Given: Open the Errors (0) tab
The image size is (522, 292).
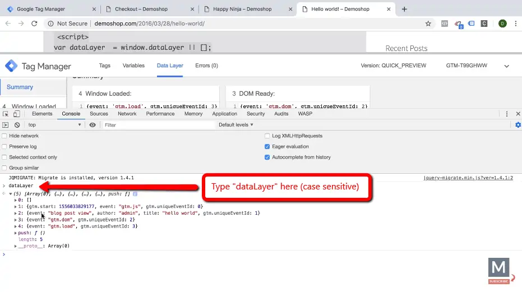Looking at the screenshot, I should pos(206,66).
